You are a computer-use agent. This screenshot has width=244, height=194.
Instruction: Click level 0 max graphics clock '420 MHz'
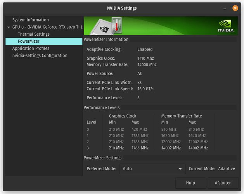click(139, 129)
